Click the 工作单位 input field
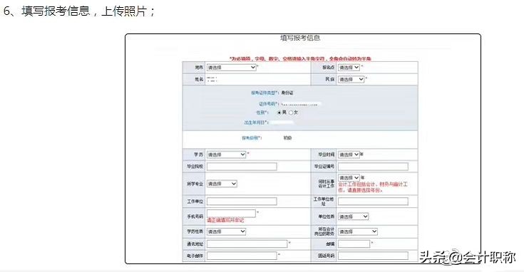This screenshot has width=524, height=272. click(242, 202)
